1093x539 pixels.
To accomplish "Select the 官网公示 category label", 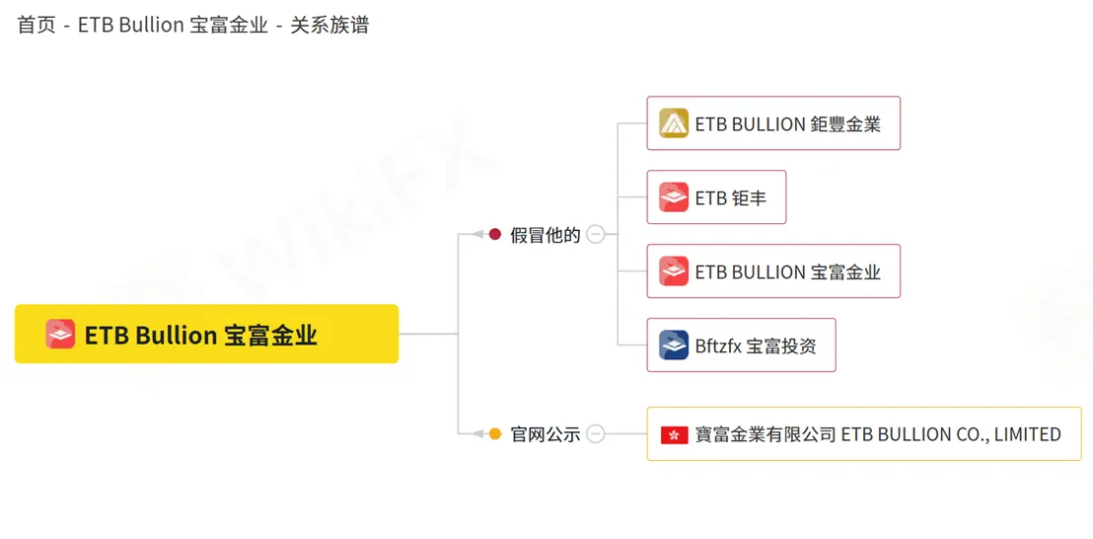I will coord(546,434).
